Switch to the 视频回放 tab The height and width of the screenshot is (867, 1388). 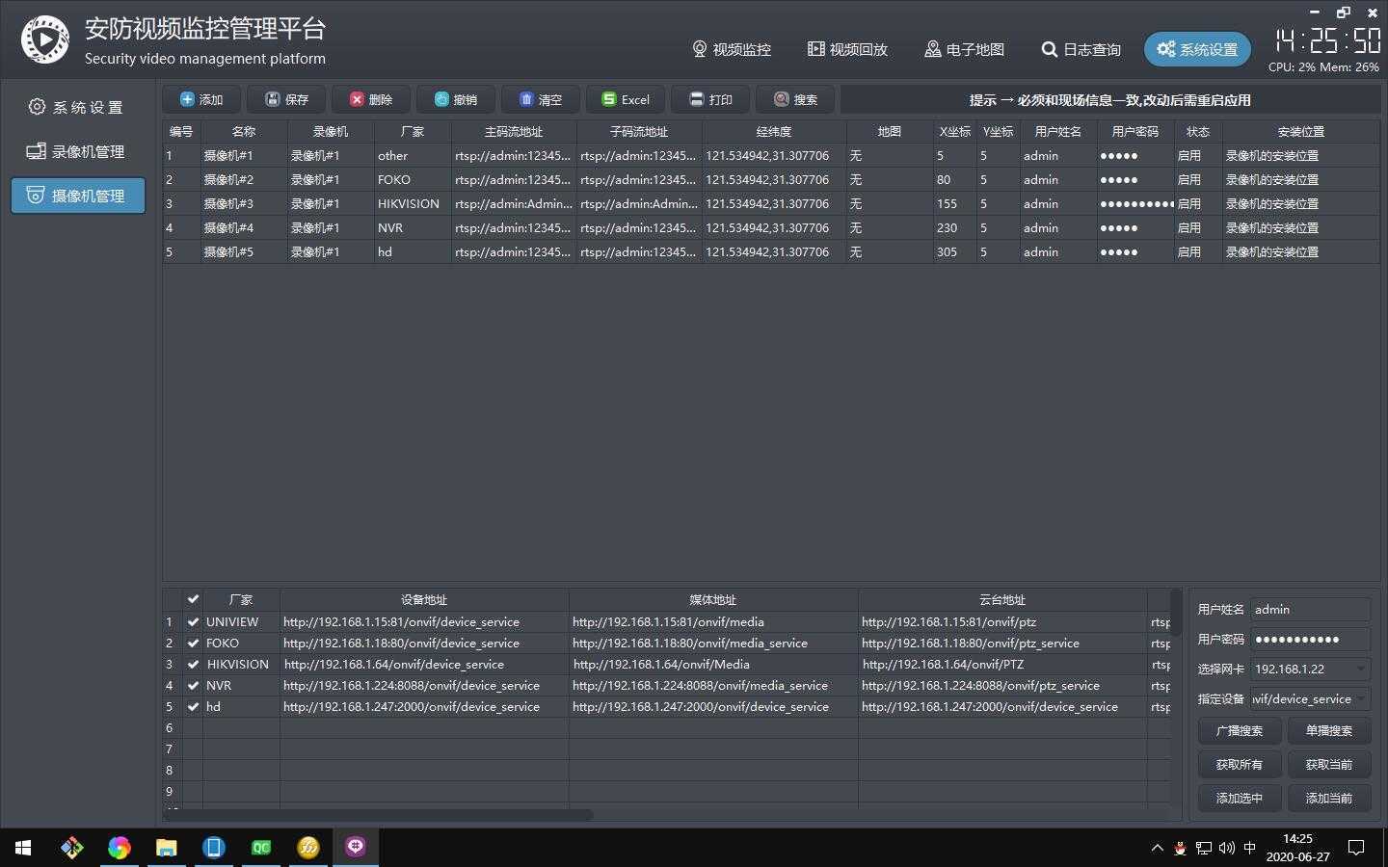click(x=847, y=49)
